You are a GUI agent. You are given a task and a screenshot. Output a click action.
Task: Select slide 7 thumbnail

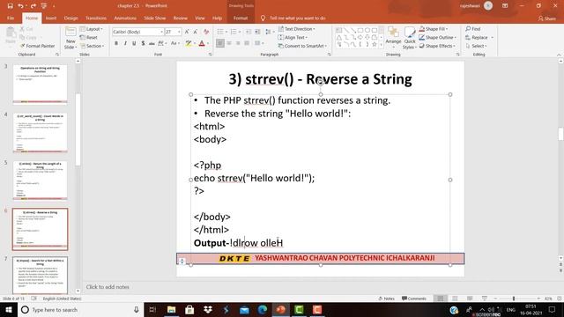click(x=40, y=276)
